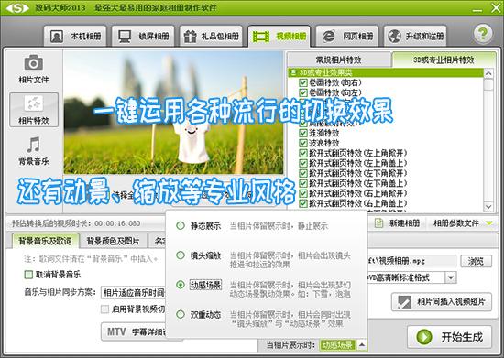Image resolution: width=504 pixels, height=358 pixels.
Task: Click the 开始生成 start button
Action: point(450,337)
